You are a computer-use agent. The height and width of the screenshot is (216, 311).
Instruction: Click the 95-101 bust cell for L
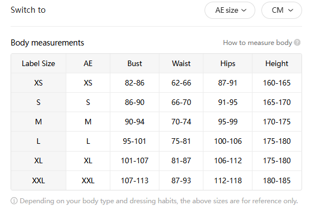tap(134, 141)
